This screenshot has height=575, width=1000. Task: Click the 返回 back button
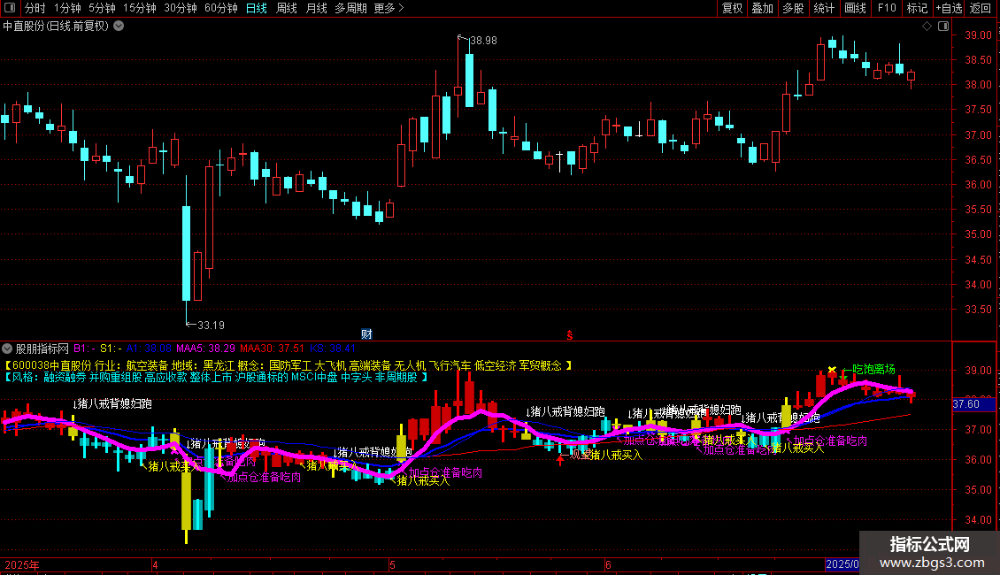981,8
